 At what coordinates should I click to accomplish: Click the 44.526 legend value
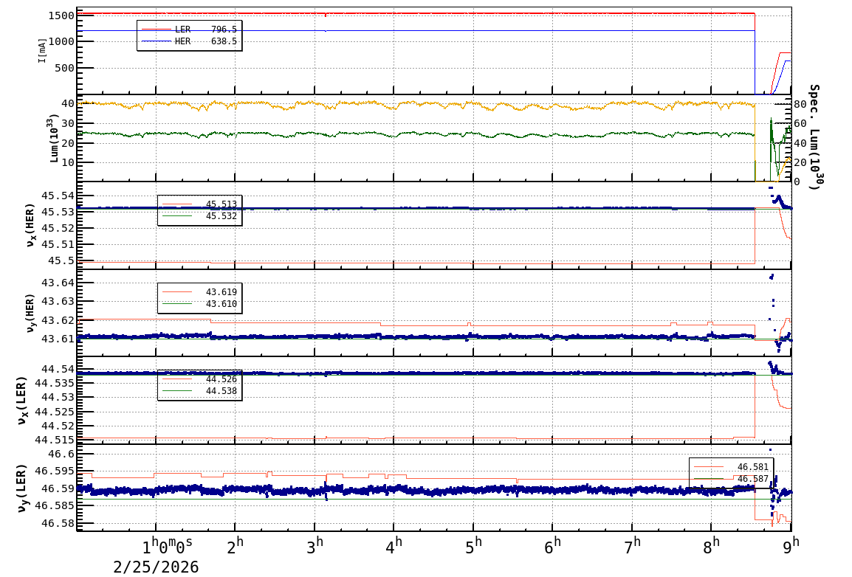[221, 379]
